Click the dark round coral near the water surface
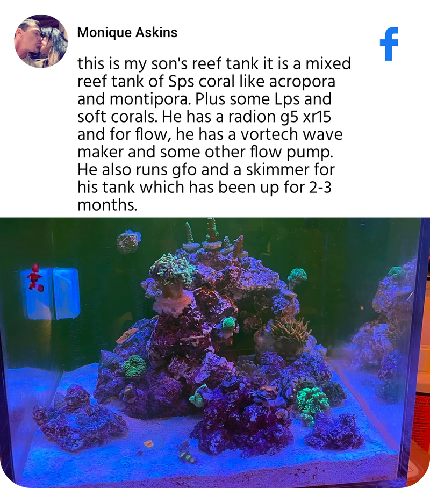This screenshot has width=430, height=488. (x=128, y=241)
